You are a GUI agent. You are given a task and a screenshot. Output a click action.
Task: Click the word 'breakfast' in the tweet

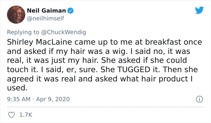163,42
